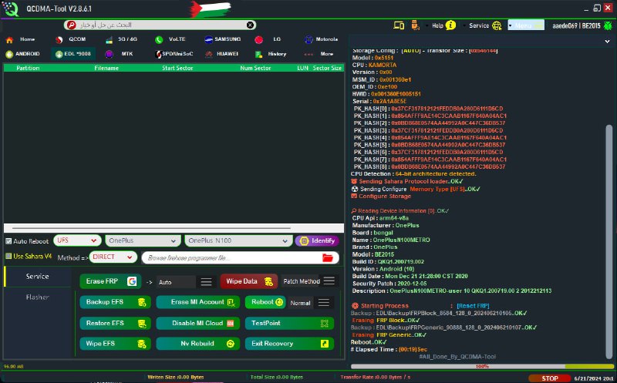
Task: Click the Exit Recovery button
Action: click(x=290, y=344)
